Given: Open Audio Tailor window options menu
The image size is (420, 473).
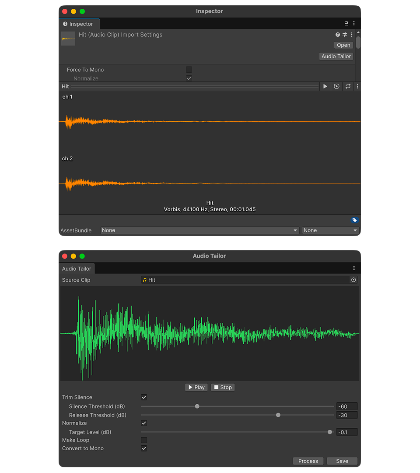Looking at the screenshot, I should [353, 268].
